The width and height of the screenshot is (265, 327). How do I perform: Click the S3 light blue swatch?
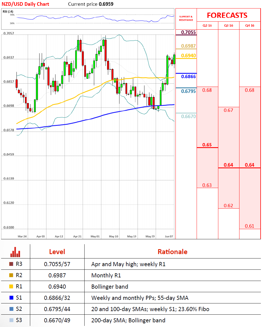(x=11, y=320)
